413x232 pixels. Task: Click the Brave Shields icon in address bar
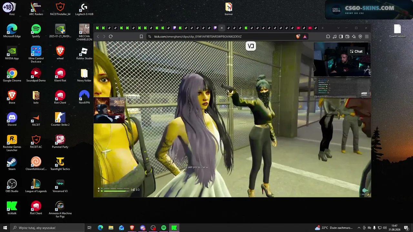pos(298,36)
